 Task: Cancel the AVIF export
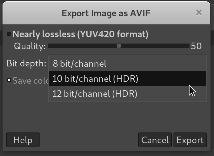pos(155,140)
